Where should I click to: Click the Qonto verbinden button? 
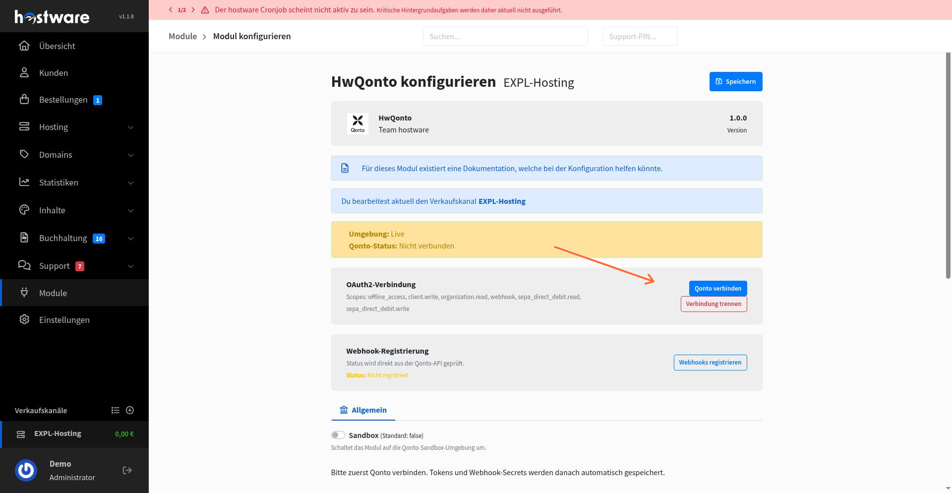(718, 288)
